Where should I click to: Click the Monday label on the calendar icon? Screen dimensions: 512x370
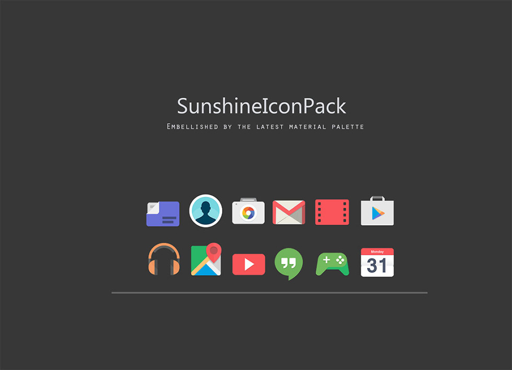pos(377,252)
